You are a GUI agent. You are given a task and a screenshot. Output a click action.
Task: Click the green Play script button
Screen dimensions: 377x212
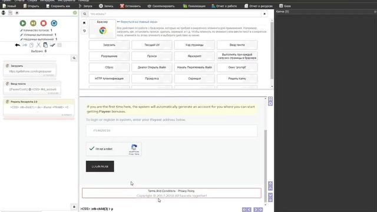(23, 23)
